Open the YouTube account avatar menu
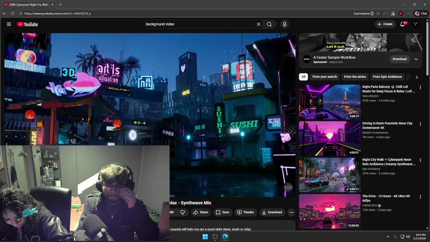Viewport: 430px width, 242px height. tap(416, 24)
